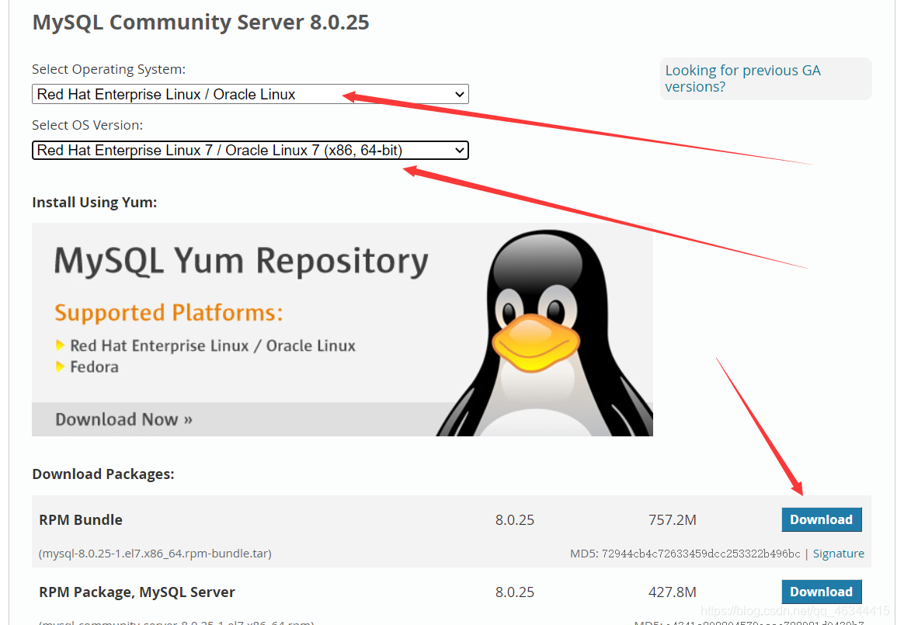Click the mysql-8.0.25-1.el7.x86_64.rpm-bundle.tar filename
The image size is (897, 625).
tap(155, 554)
